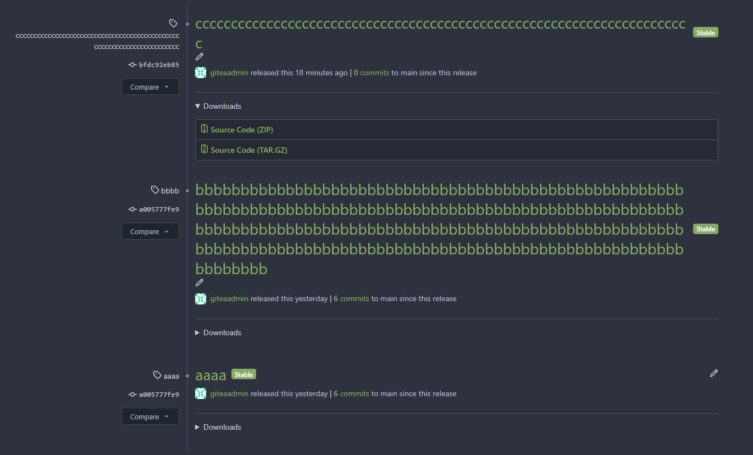
Task: Click the edit pencil under the cccc release
Action: coord(200,57)
